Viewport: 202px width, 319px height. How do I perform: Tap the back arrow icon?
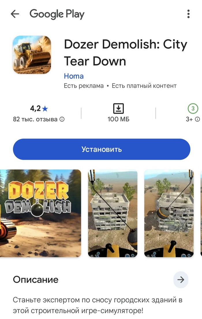[x=15, y=14]
